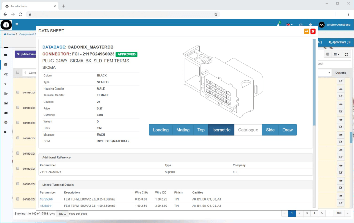Click the data sheet vertical scrollbar
354x223 pixels.
point(314,83)
